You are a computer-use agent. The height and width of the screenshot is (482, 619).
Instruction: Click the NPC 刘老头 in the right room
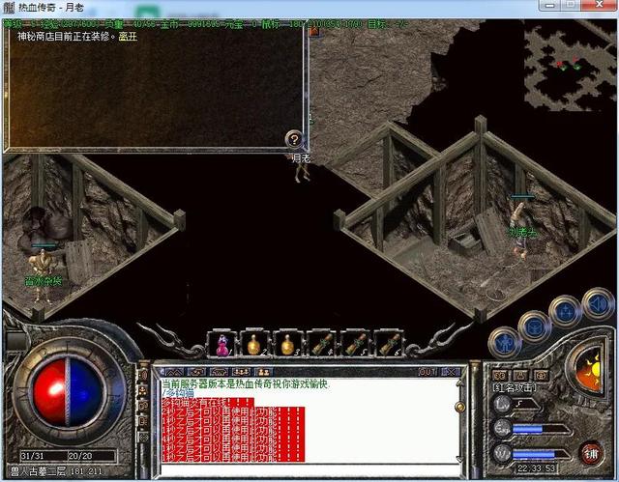pyautogui.click(x=520, y=229)
